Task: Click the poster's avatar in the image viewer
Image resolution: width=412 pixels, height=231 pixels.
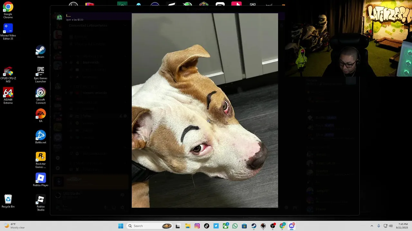Action: point(60,17)
